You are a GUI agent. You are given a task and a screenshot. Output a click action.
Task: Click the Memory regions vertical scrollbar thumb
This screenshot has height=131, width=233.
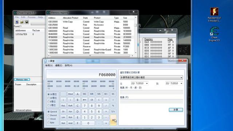click(x=135, y=25)
